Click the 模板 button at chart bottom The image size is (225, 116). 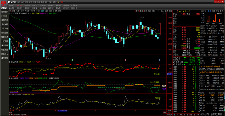pos(165,113)
